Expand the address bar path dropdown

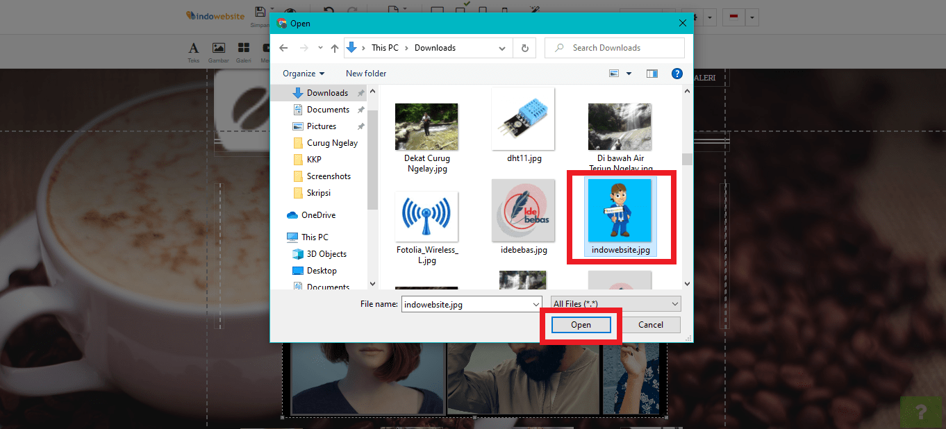pos(502,47)
